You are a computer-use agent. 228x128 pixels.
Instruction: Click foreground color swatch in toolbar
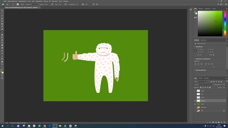1,71
